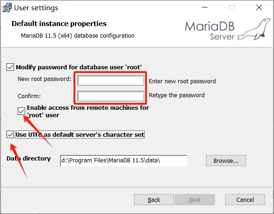
Task: Cancel the MariaDB installation
Action: (x=245, y=200)
